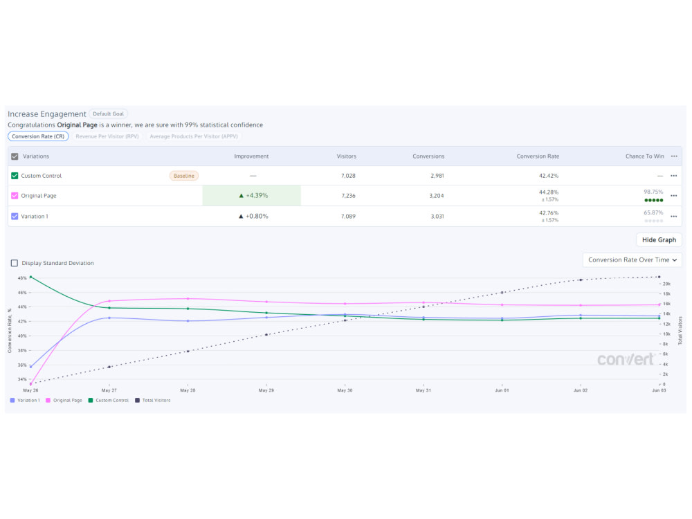Click the Hide Graph button

659,239
